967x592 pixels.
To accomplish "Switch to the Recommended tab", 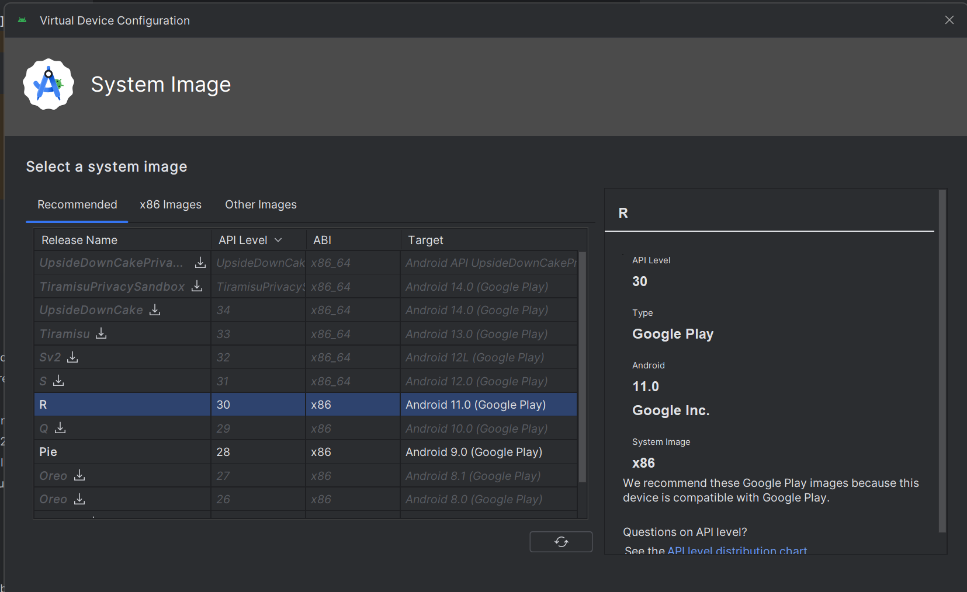I will pyautogui.click(x=77, y=204).
